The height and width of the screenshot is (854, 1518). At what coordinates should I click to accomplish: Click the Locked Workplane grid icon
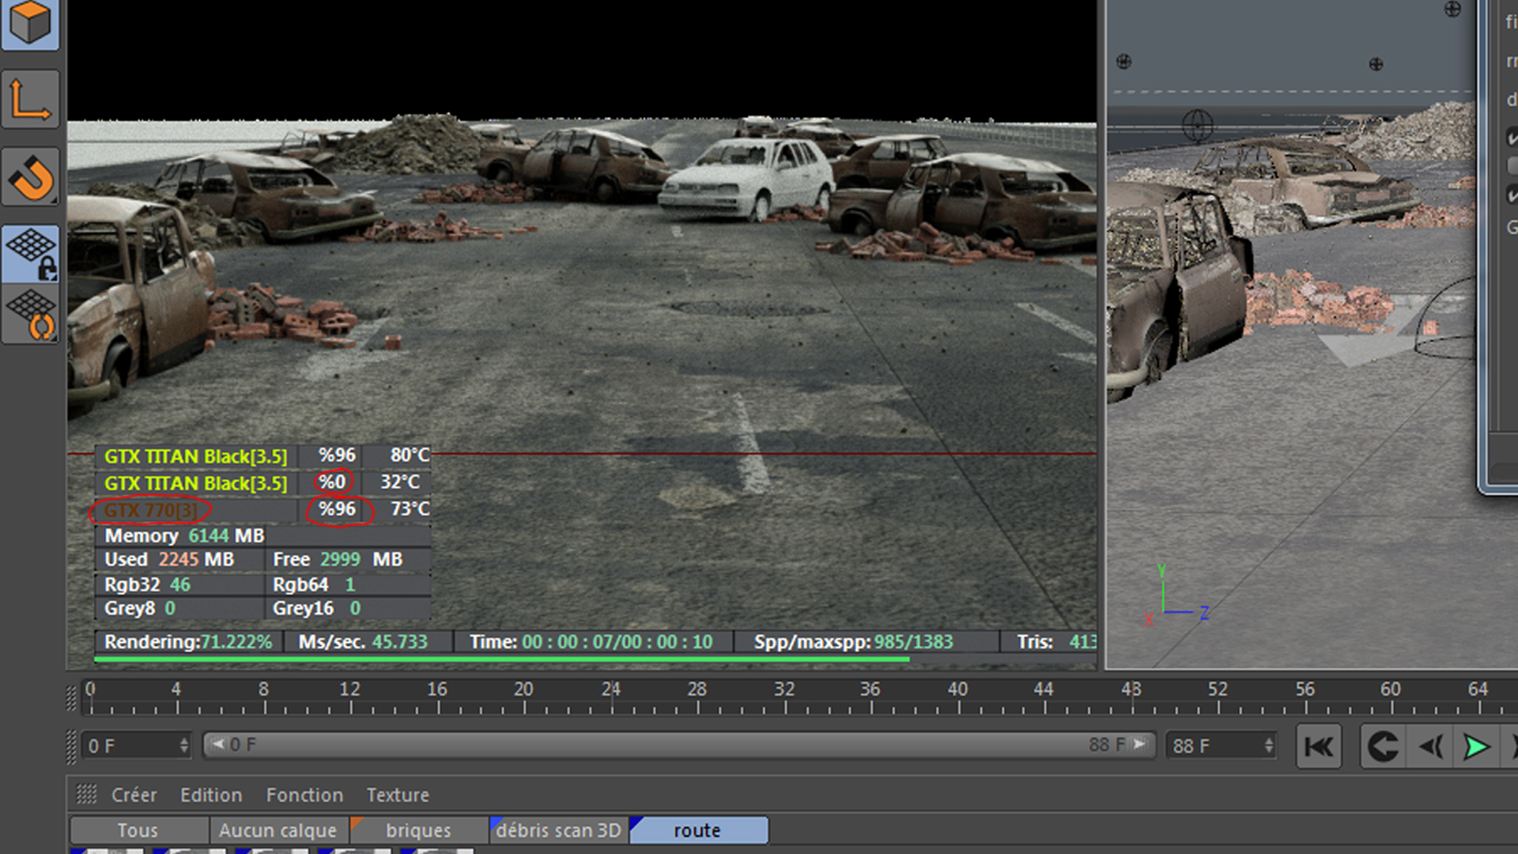click(x=30, y=253)
